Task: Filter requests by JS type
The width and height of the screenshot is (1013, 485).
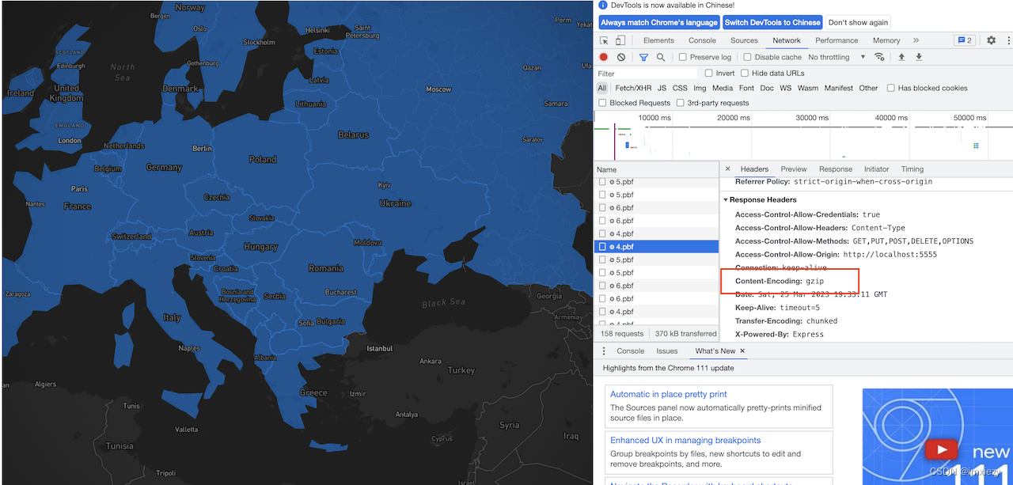Action: [662, 88]
